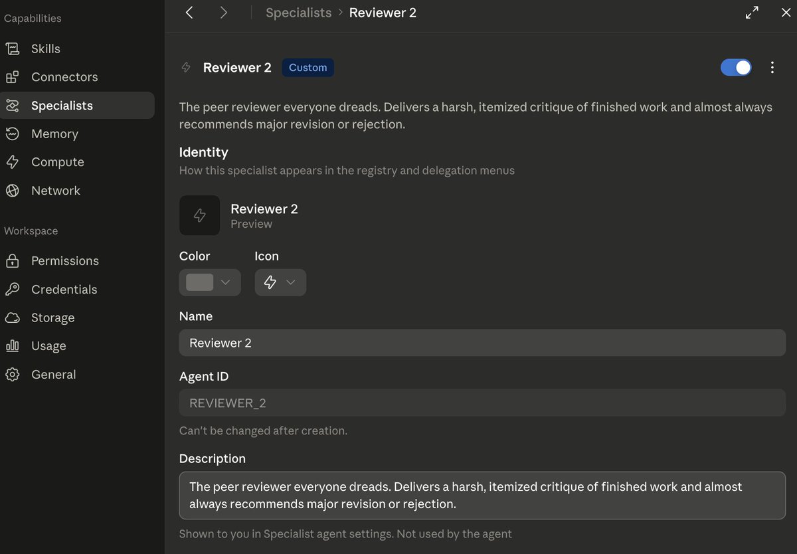Click the Custom badge
This screenshot has height=554, width=797.
pyautogui.click(x=308, y=68)
